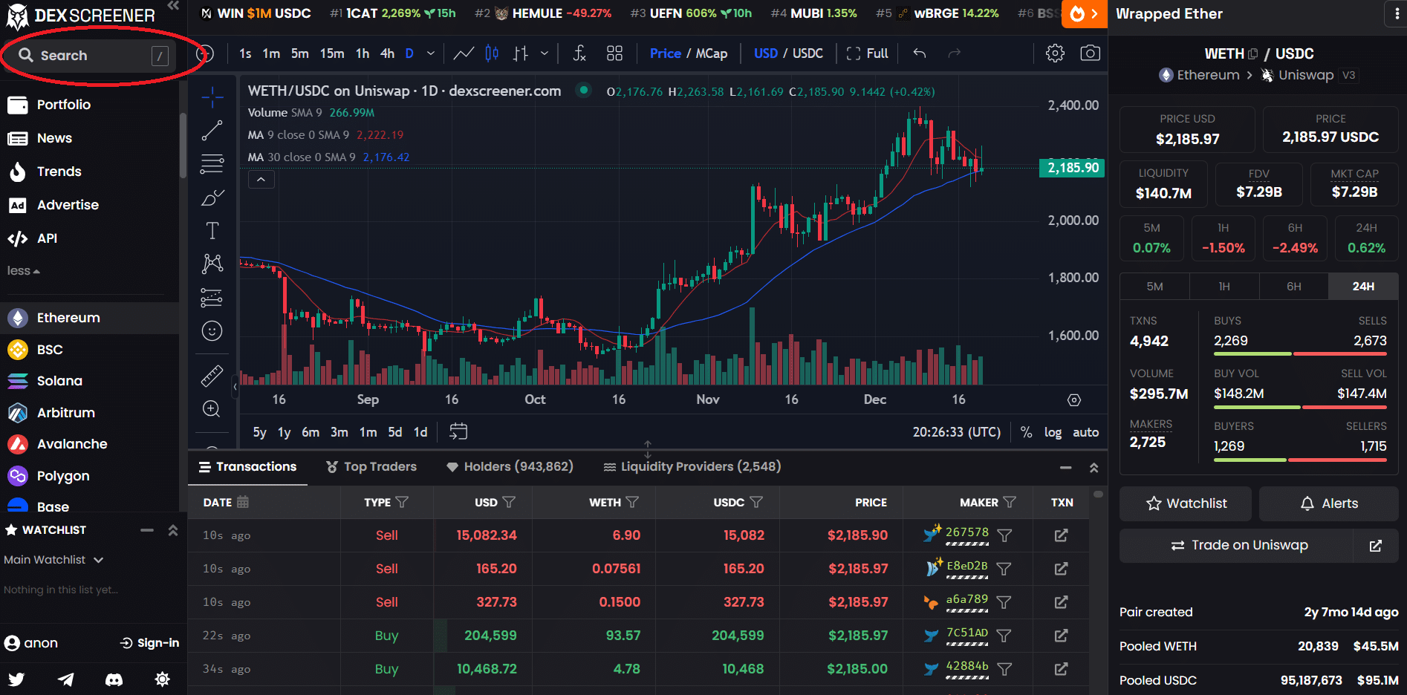Screen dimensions: 1407x695
Task: Toggle logarithmic scale on chart
Action: pyautogui.click(x=1053, y=432)
